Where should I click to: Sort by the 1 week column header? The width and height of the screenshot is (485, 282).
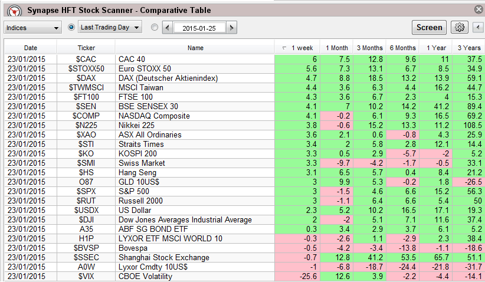(297, 48)
